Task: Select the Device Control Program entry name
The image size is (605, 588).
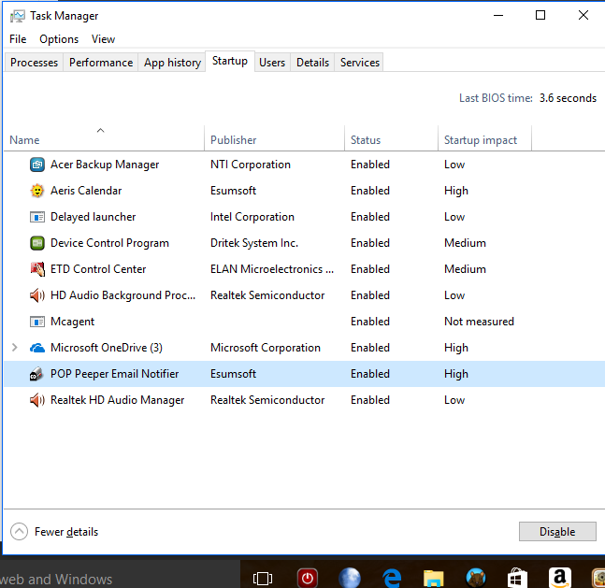Action: (x=109, y=243)
